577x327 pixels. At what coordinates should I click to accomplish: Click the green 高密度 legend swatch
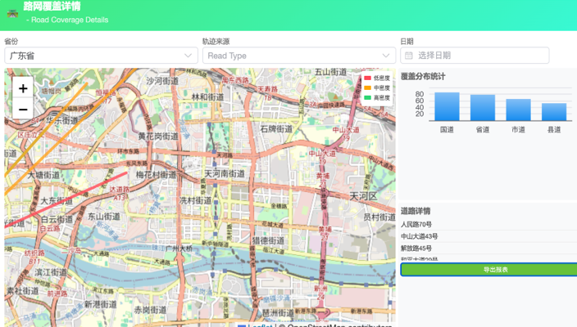coord(367,97)
